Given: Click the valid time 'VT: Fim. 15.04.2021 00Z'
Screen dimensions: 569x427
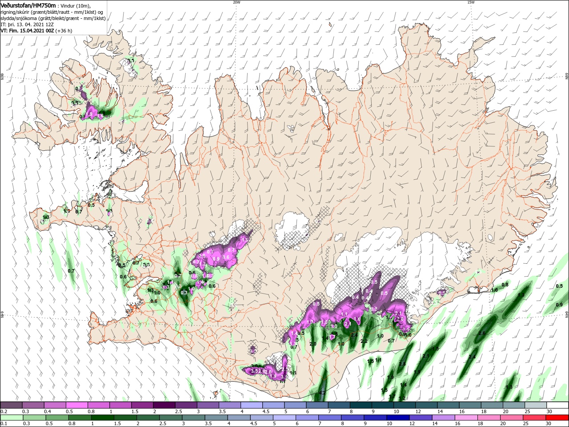Looking at the screenshot, I should 27,31.
